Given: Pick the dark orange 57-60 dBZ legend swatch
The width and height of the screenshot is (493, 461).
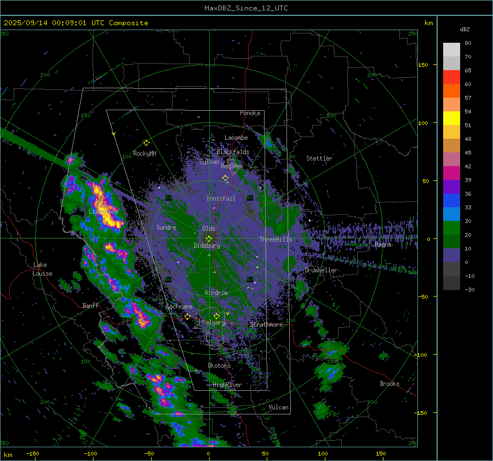Looking at the screenshot, I should click(451, 91).
